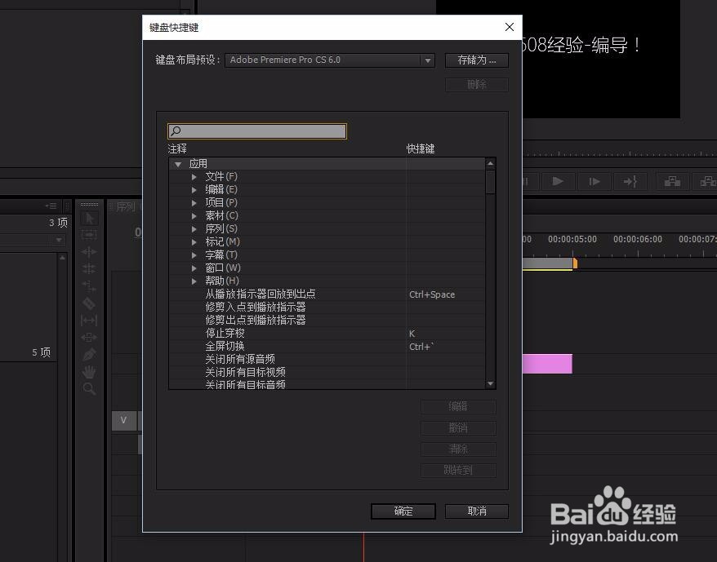Select the Slide tool

pos(89,338)
